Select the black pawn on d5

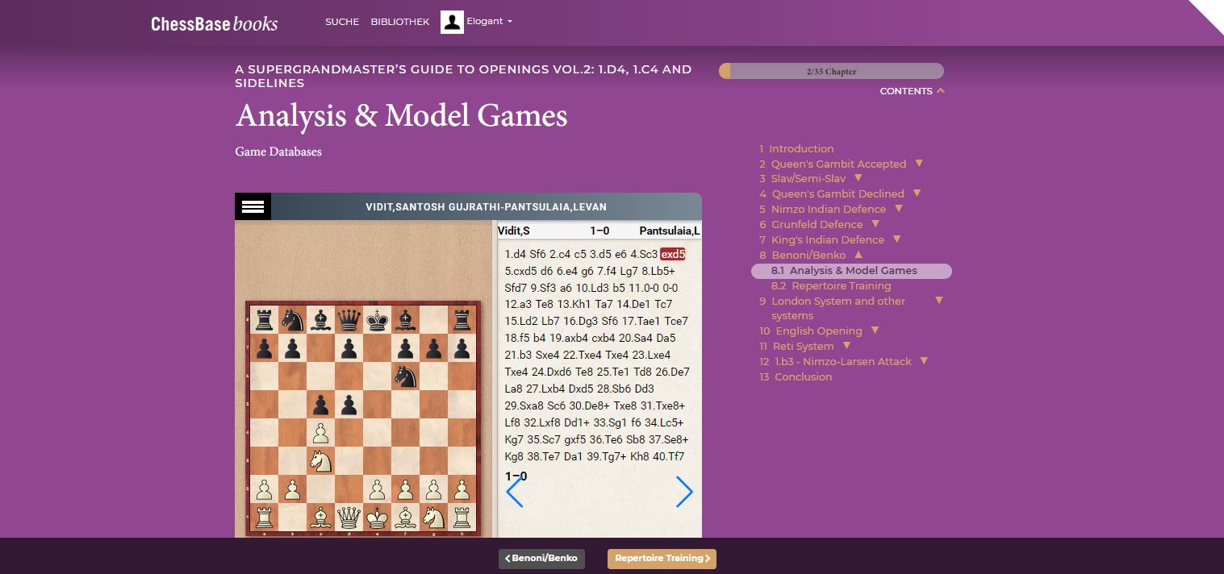349,405
